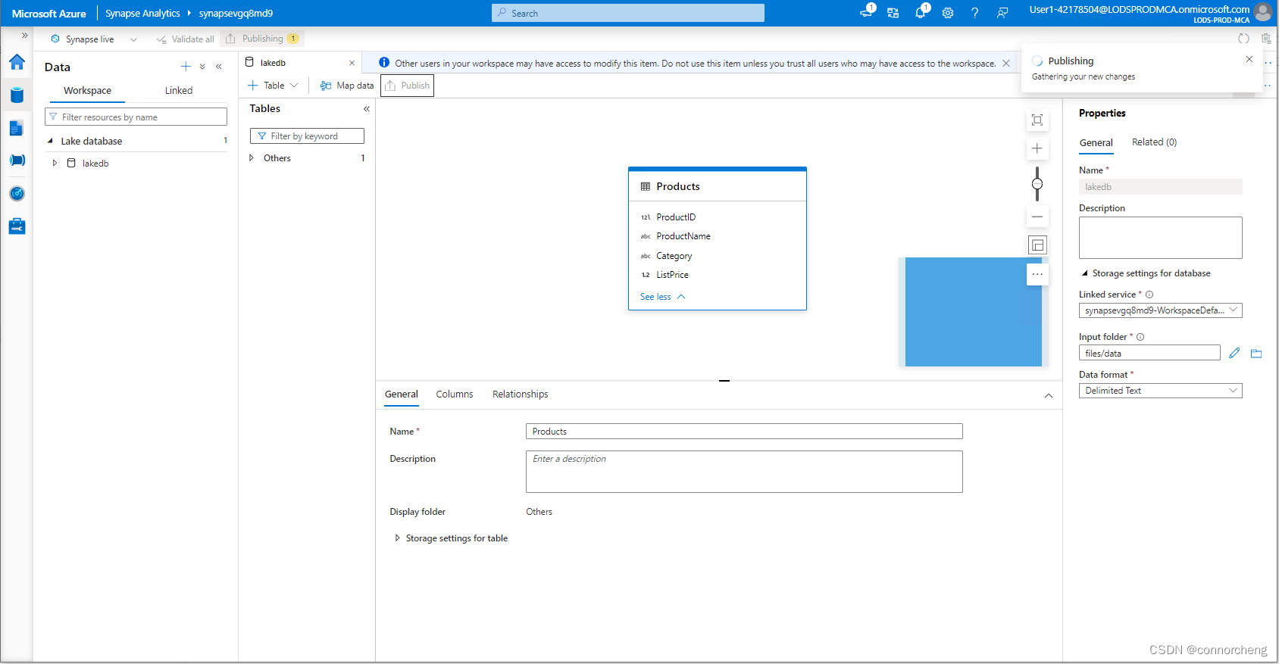Open the feedback icon in header
This screenshot has width=1279, height=664.
pyautogui.click(x=1002, y=13)
